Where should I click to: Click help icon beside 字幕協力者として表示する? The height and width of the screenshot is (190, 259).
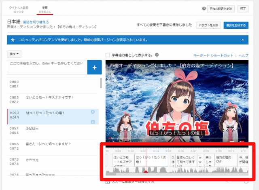coord(157,55)
